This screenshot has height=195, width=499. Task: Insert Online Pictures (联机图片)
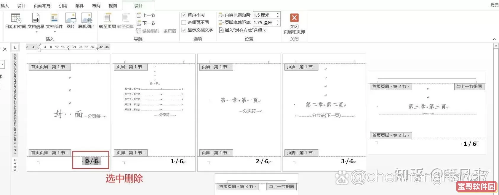[x=87, y=21]
